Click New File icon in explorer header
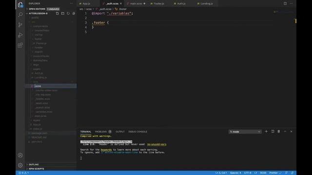The height and width of the screenshot is (175, 312). 58,13
